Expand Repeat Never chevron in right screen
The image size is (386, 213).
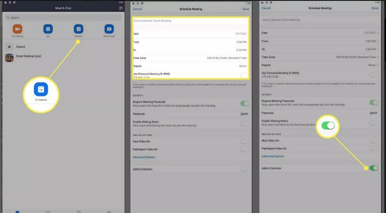[378, 65]
